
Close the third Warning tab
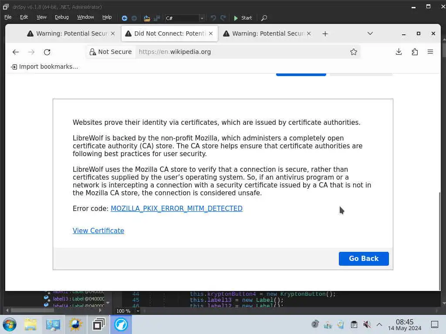pos(309,33)
